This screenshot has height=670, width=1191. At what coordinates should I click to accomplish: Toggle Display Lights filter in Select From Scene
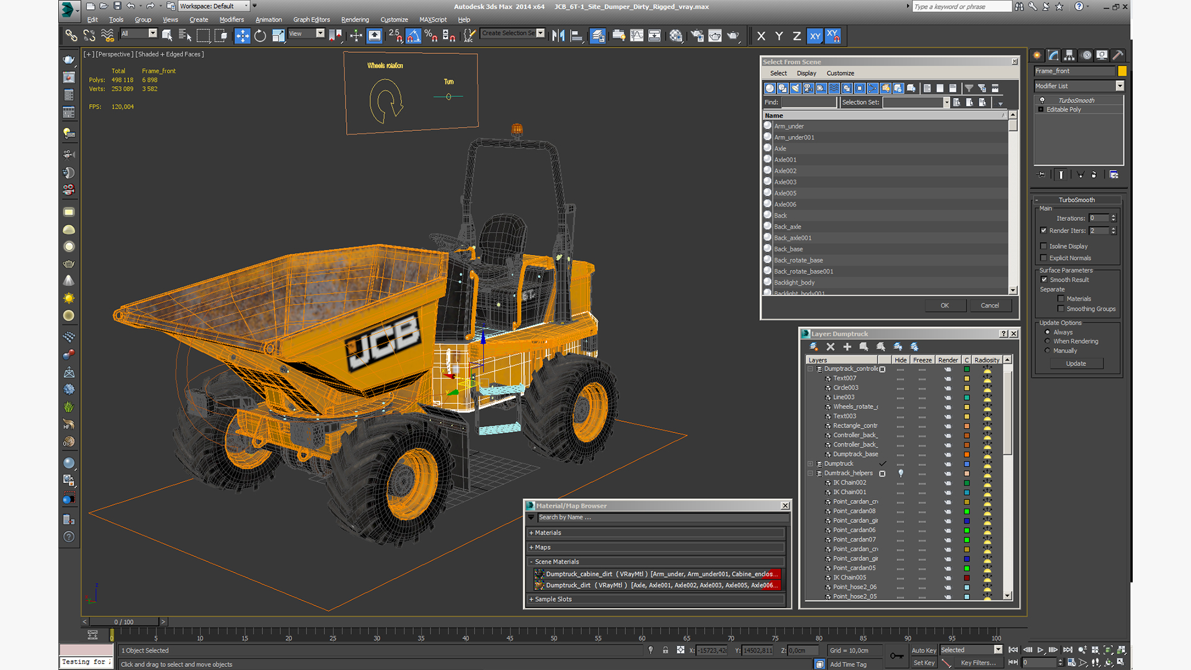pyautogui.click(x=796, y=88)
